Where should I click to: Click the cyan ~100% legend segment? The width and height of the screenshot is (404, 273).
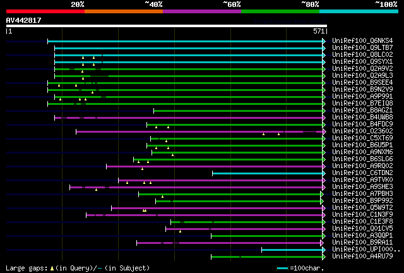coord(359,11)
